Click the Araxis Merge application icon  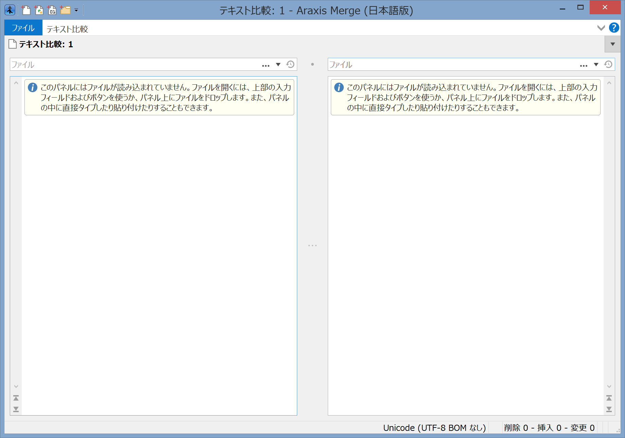click(x=10, y=10)
